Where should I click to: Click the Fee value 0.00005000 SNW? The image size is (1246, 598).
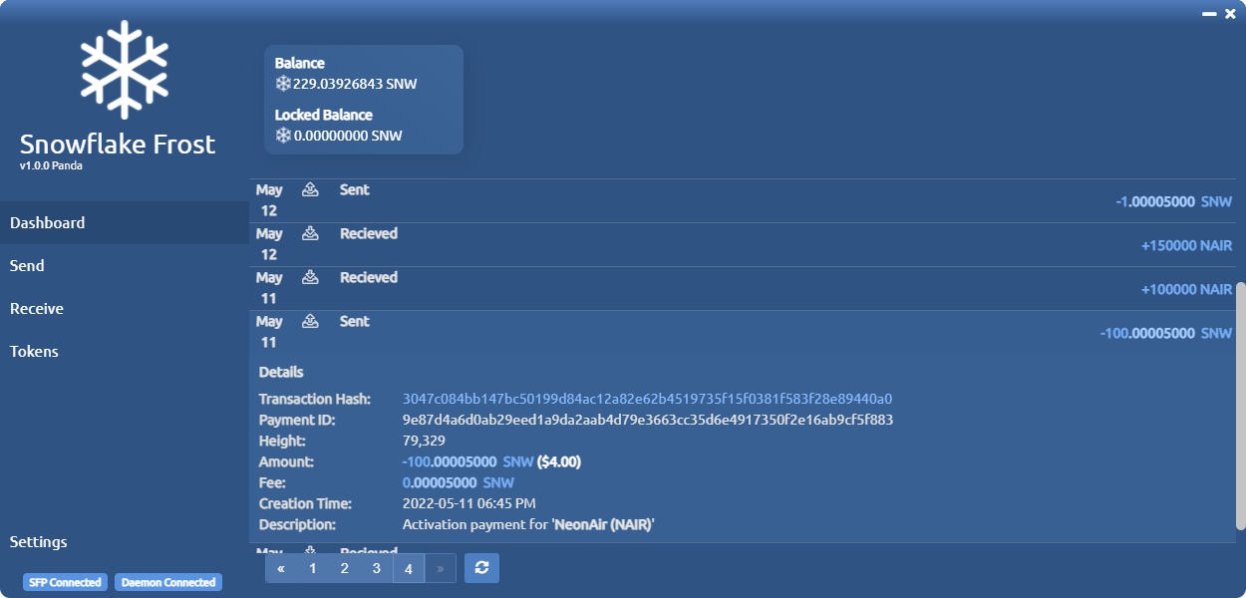pyautogui.click(x=459, y=482)
